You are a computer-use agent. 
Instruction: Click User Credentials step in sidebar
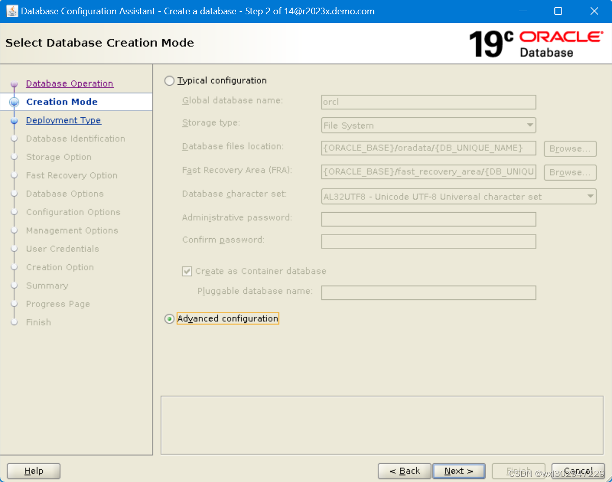coord(63,249)
